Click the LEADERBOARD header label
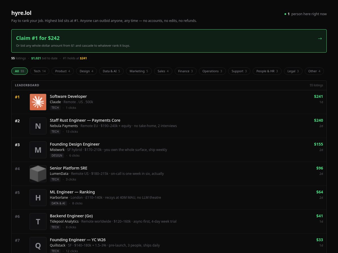This screenshot has width=338, height=253. click(x=27, y=85)
